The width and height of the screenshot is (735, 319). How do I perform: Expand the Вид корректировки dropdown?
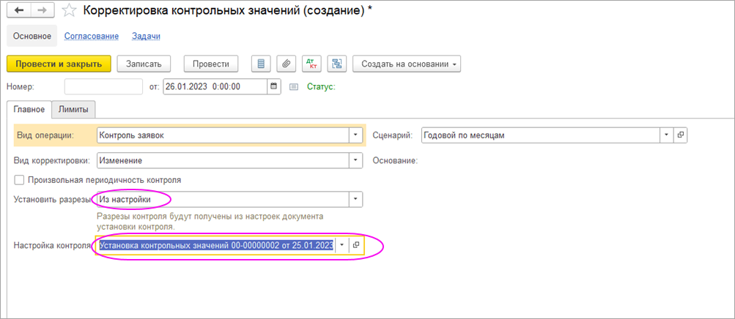tap(356, 160)
